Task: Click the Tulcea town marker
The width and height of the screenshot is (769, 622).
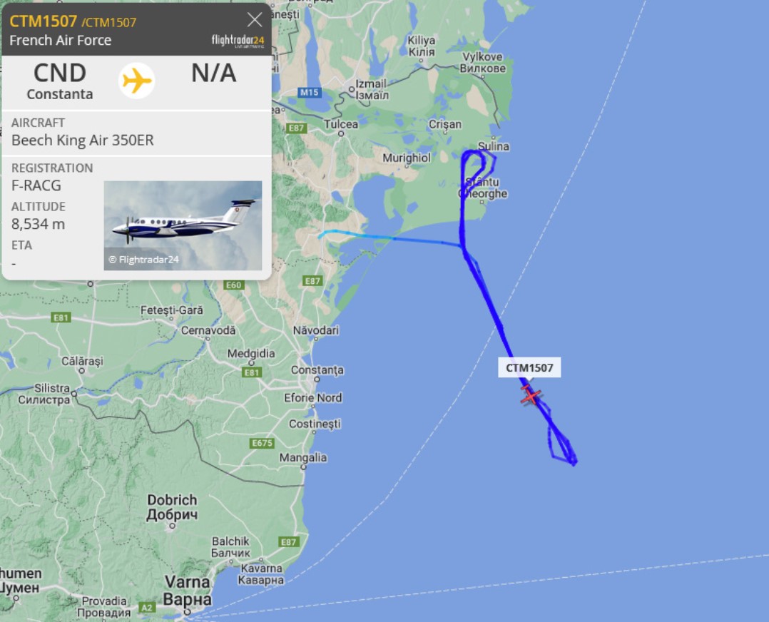Action: coord(341,133)
